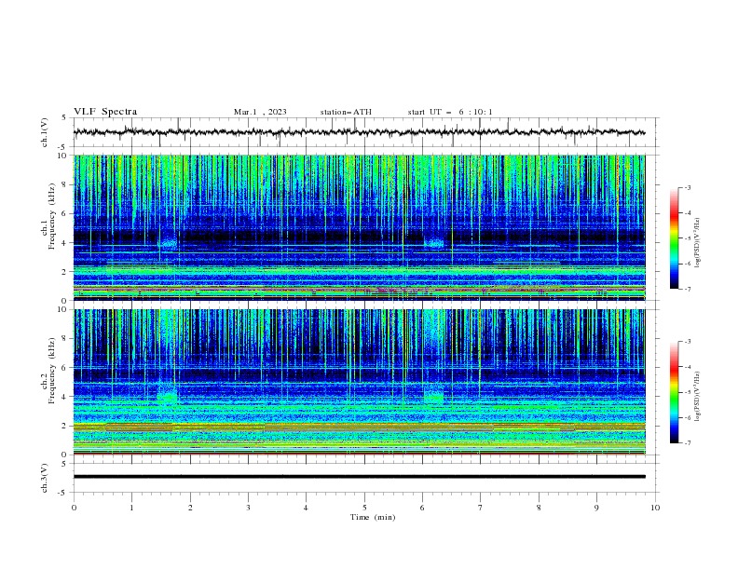Click the "6" tick on the time axis
This screenshot has width=738, height=570.
[422, 508]
